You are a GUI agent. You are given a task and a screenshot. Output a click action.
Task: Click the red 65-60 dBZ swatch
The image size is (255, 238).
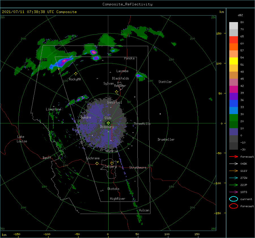pyautogui.click(x=233, y=40)
